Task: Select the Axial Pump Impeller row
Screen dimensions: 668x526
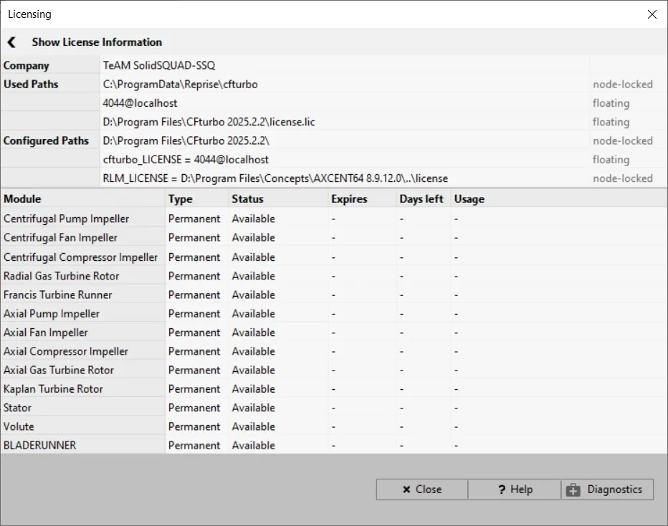Action: coord(334,313)
